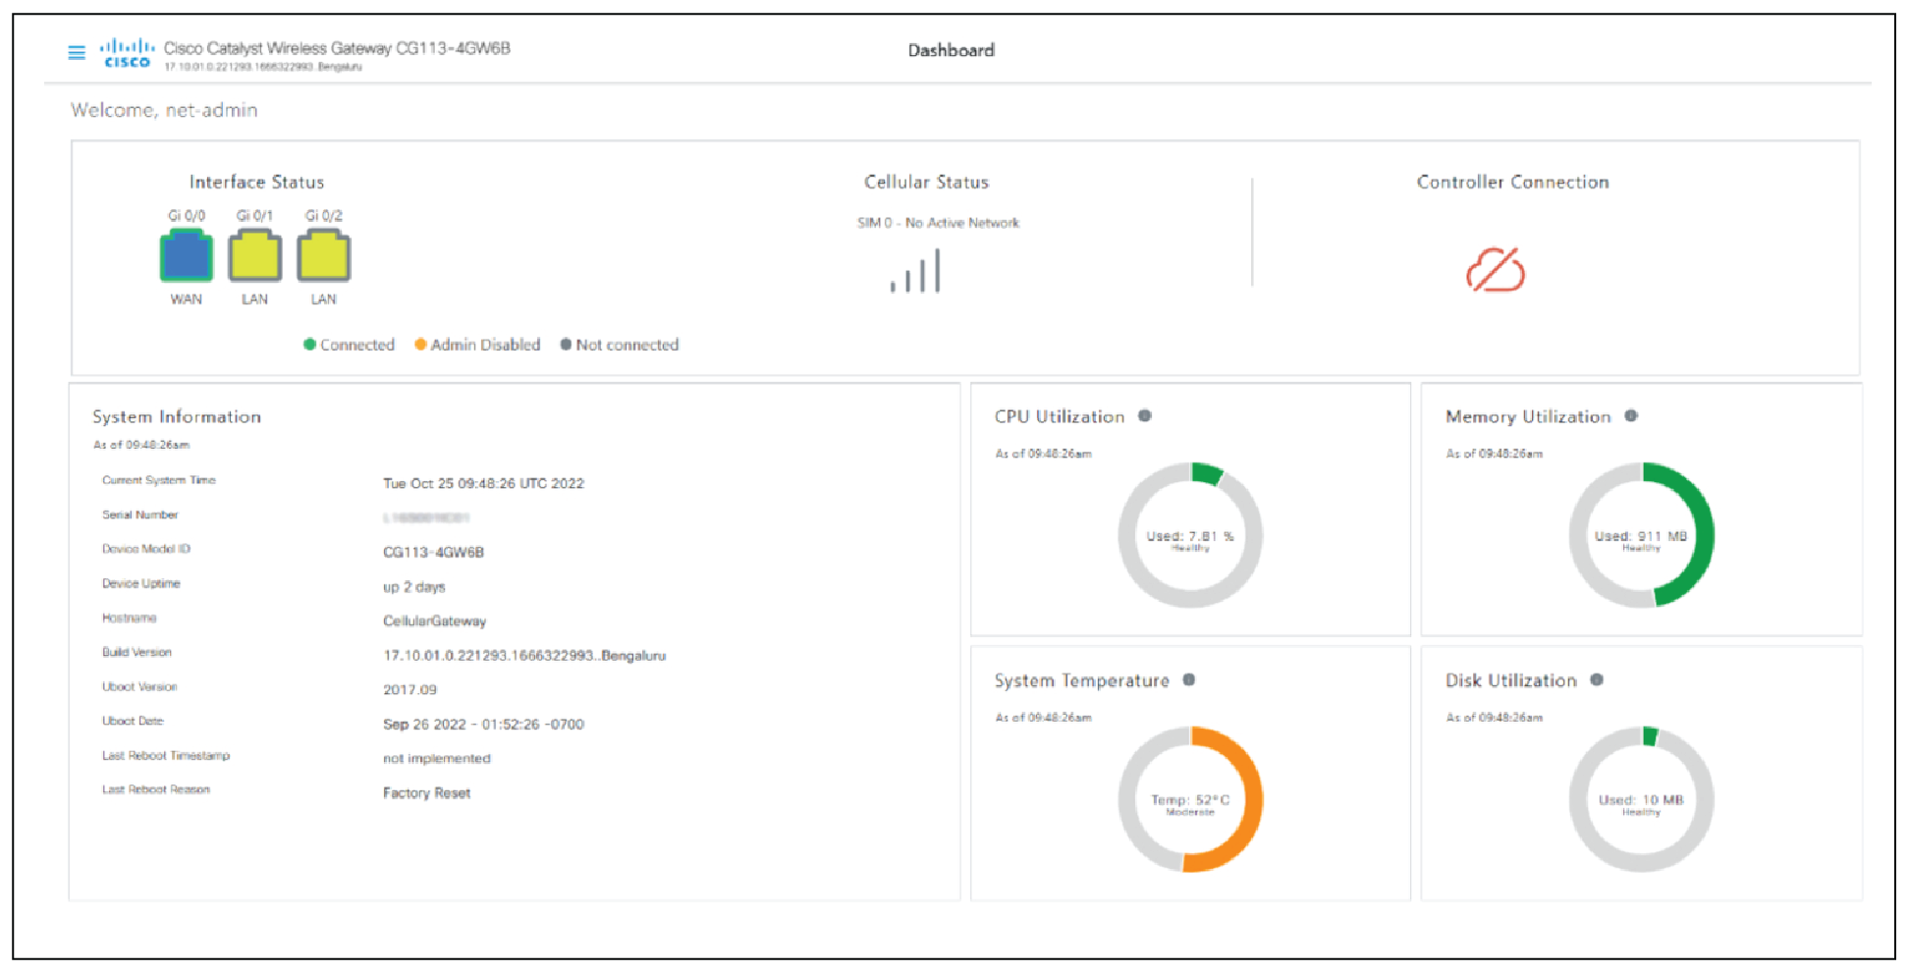The width and height of the screenshot is (1909, 973).
Task: Click the Disk Utilization info dot
Action: pyautogui.click(x=1597, y=679)
